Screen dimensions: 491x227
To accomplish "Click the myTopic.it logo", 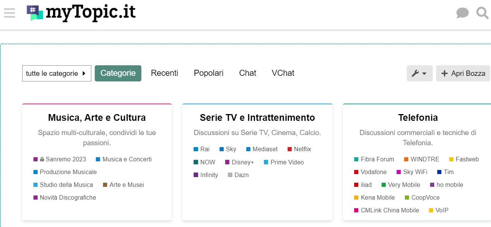I will pyautogui.click(x=81, y=14).
